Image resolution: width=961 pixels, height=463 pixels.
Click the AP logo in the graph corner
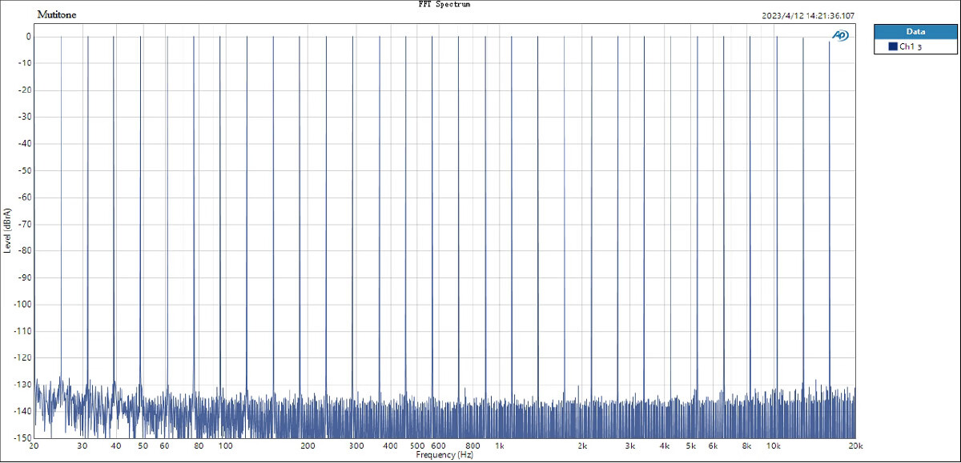(x=840, y=35)
